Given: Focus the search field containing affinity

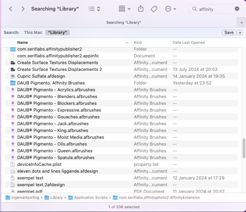Looking at the screenshot, I should tap(216, 9).
